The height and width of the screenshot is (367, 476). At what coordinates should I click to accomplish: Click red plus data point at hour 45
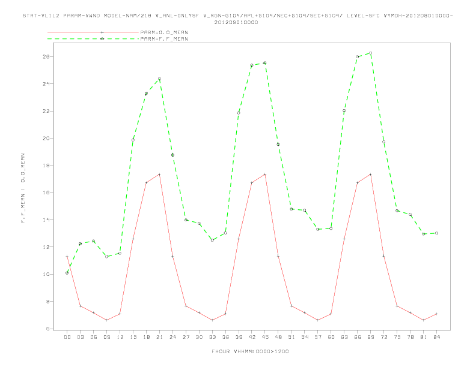coord(265,174)
